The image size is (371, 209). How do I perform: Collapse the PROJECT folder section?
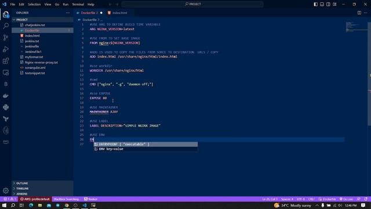pos(42,20)
